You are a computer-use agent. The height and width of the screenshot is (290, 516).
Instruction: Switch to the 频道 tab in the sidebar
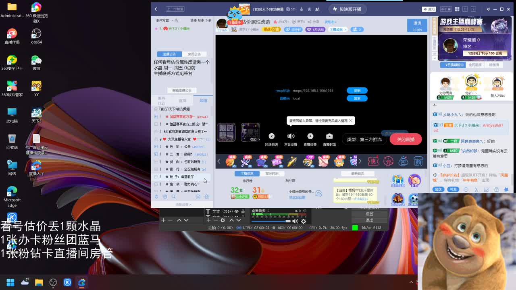pyautogui.click(x=203, y=101)
